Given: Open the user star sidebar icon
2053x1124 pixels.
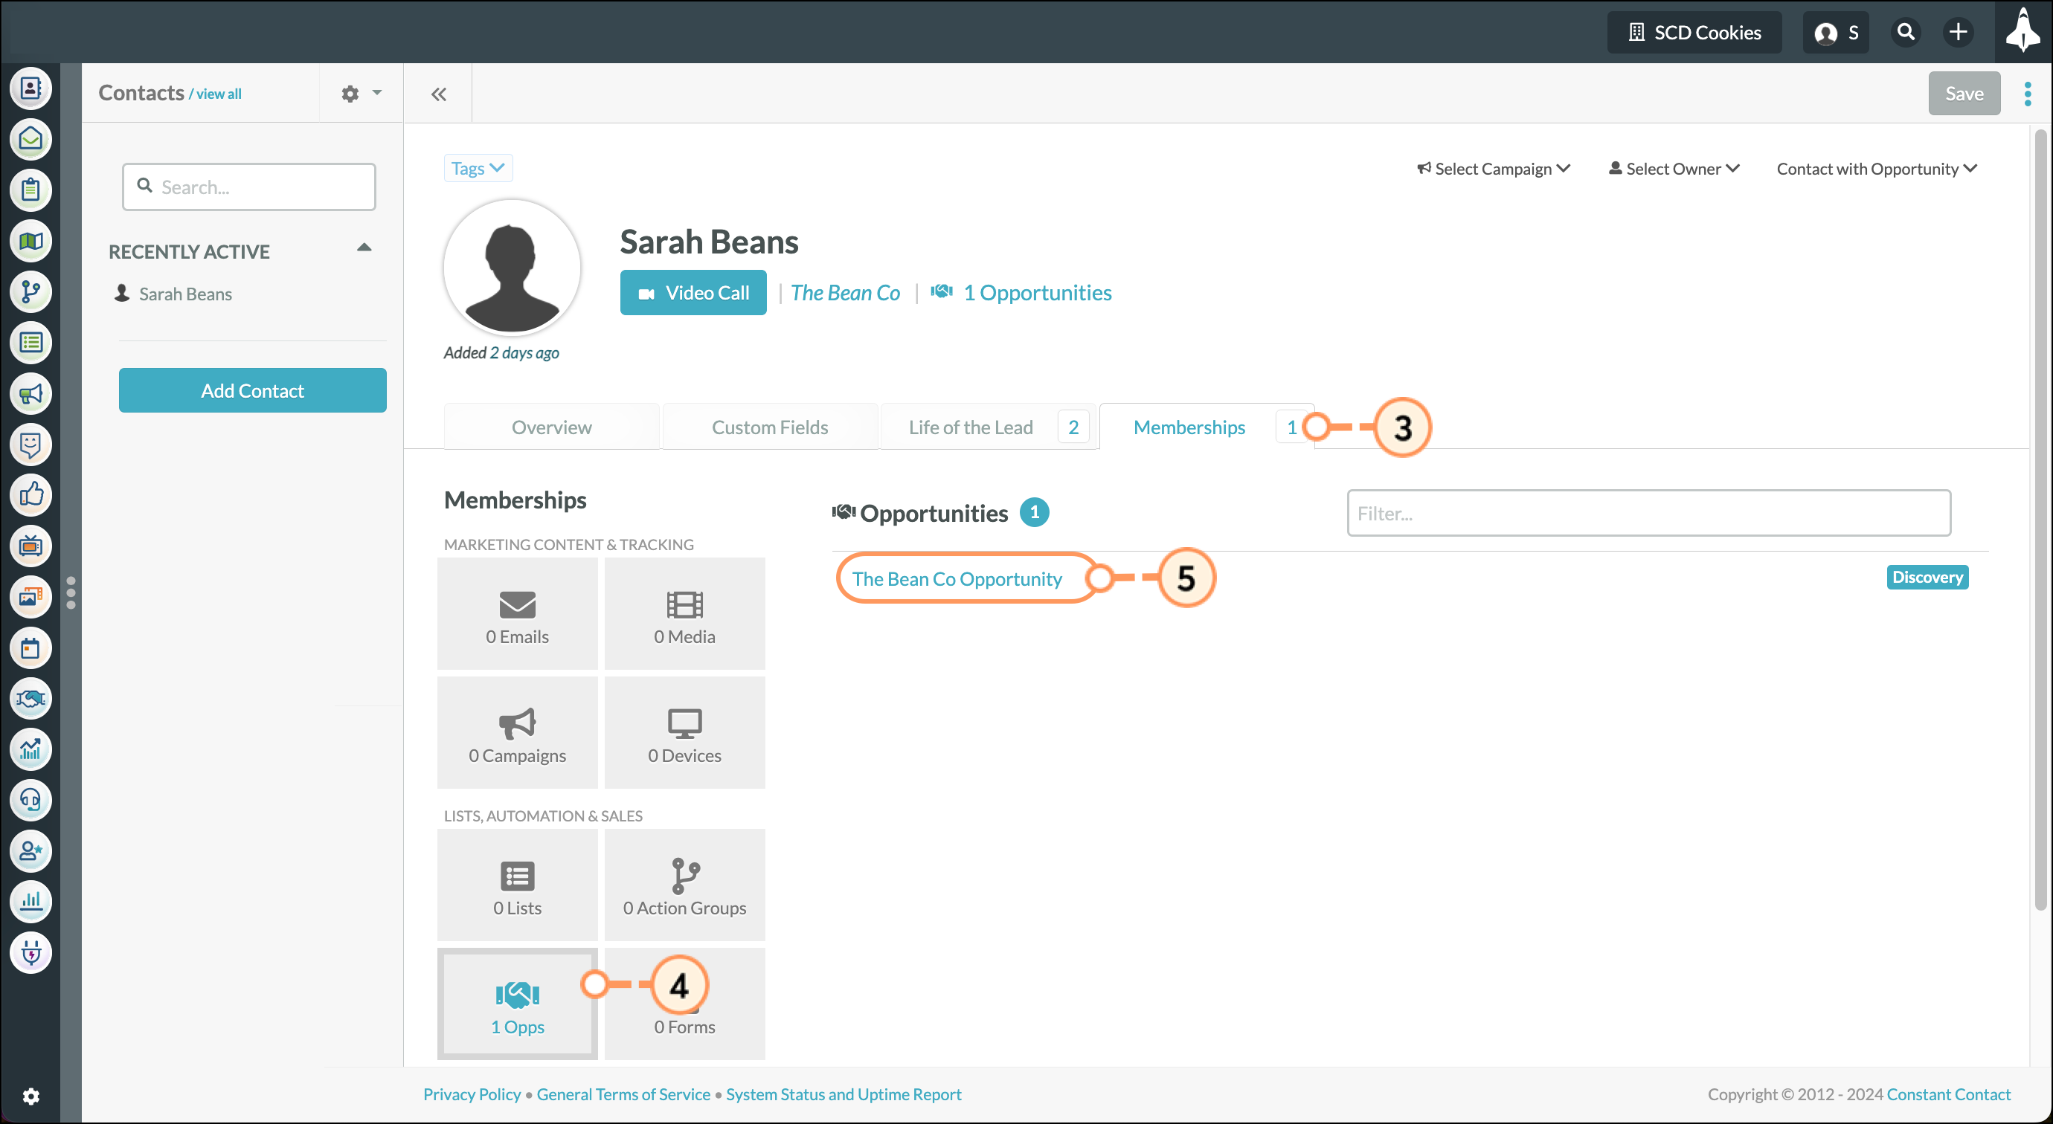Looking at the screenshot, I should point(30,852).
